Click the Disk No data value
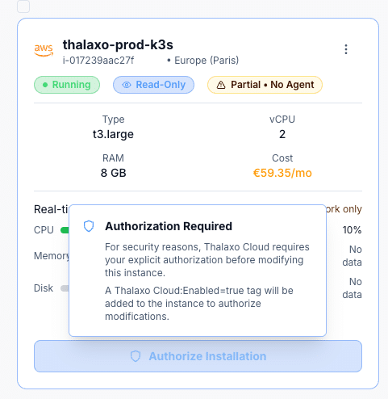Image resolution: width=388 pixels, height=399 pixels. click(x=352, y=288)
